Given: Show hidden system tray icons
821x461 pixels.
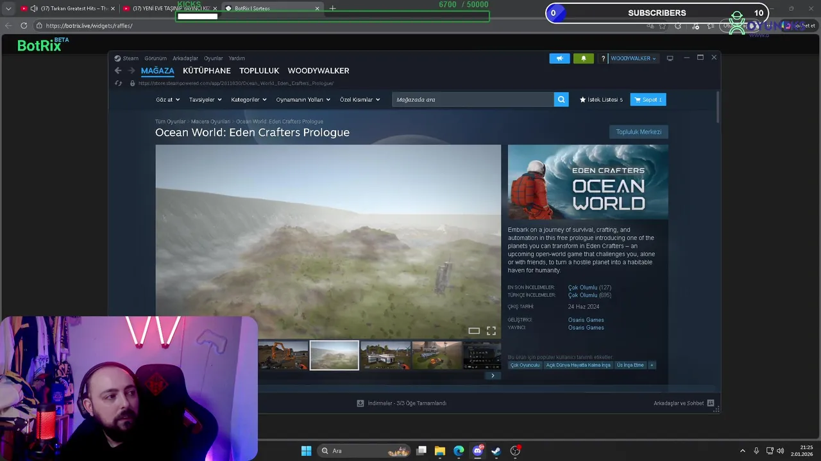Looking at the screenshot, I should (743, 451).
